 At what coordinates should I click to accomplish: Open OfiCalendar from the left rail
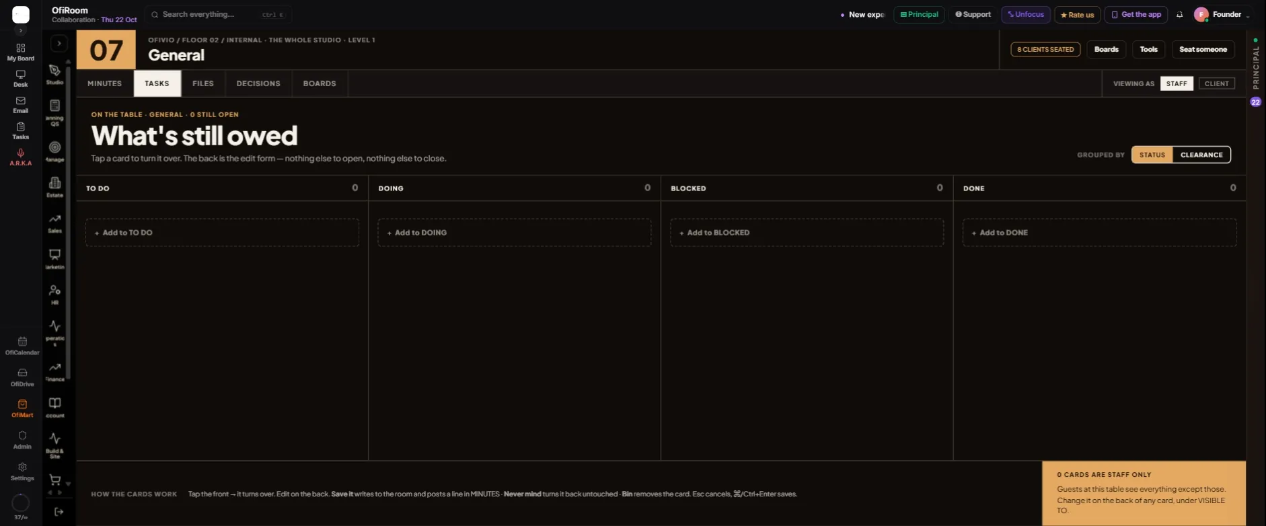pos(22,346)
